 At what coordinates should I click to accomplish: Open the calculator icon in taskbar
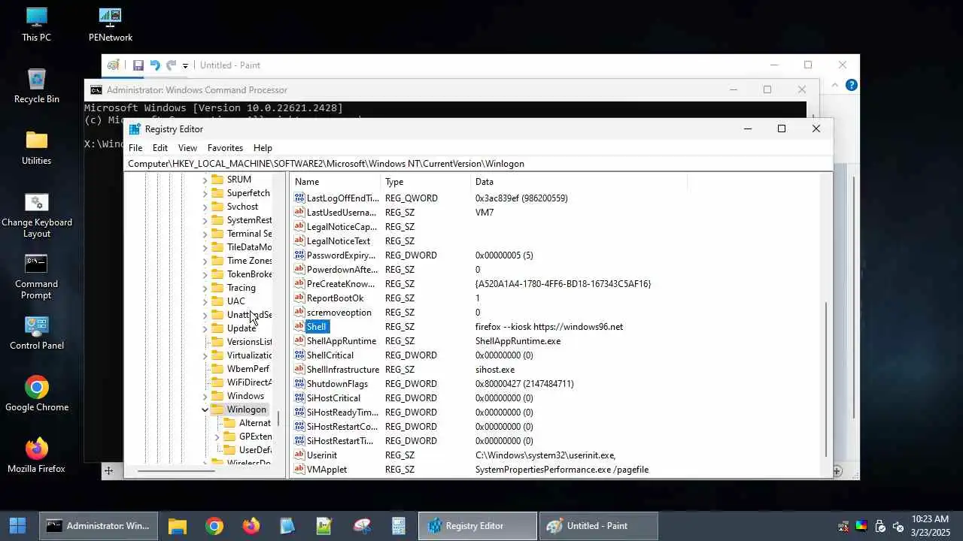(x=399, y=526)
